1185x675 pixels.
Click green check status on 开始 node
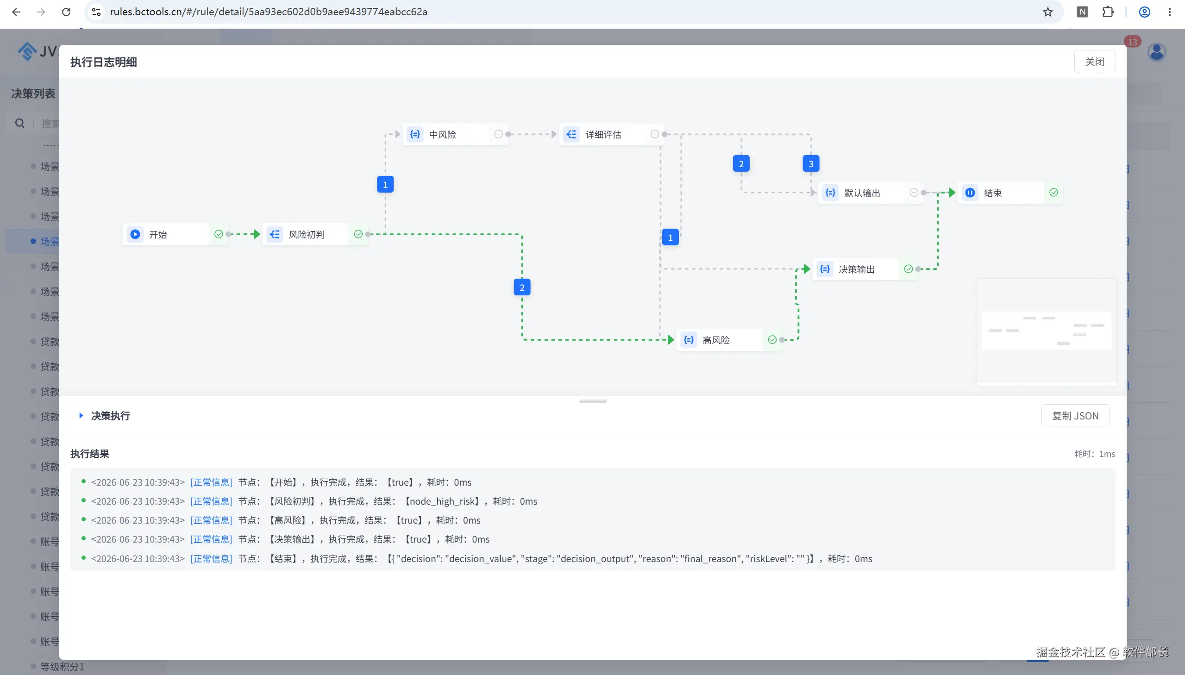pyautogui.click(x=219, y=234)
